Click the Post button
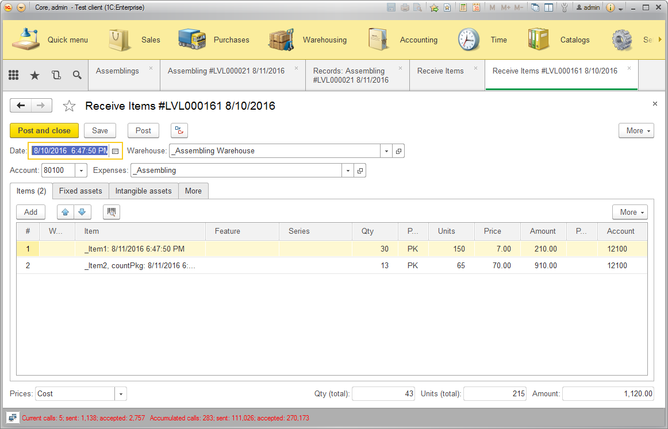668x429 pixels. [x=143, y=131]
